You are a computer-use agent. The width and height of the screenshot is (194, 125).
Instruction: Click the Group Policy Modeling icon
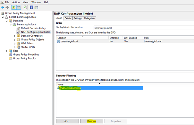11,55
